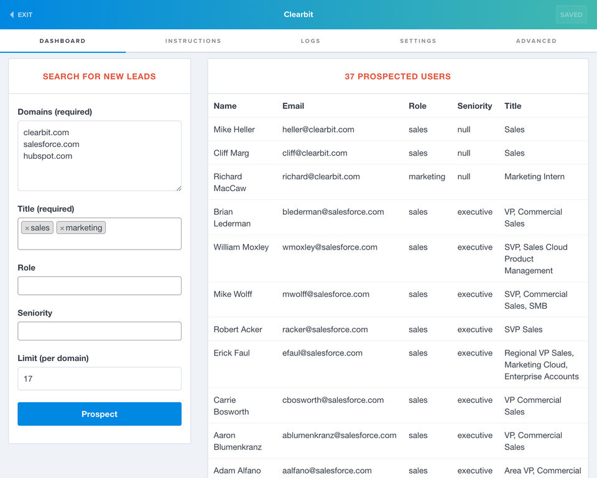Select the William Moxley name cell

241,247
